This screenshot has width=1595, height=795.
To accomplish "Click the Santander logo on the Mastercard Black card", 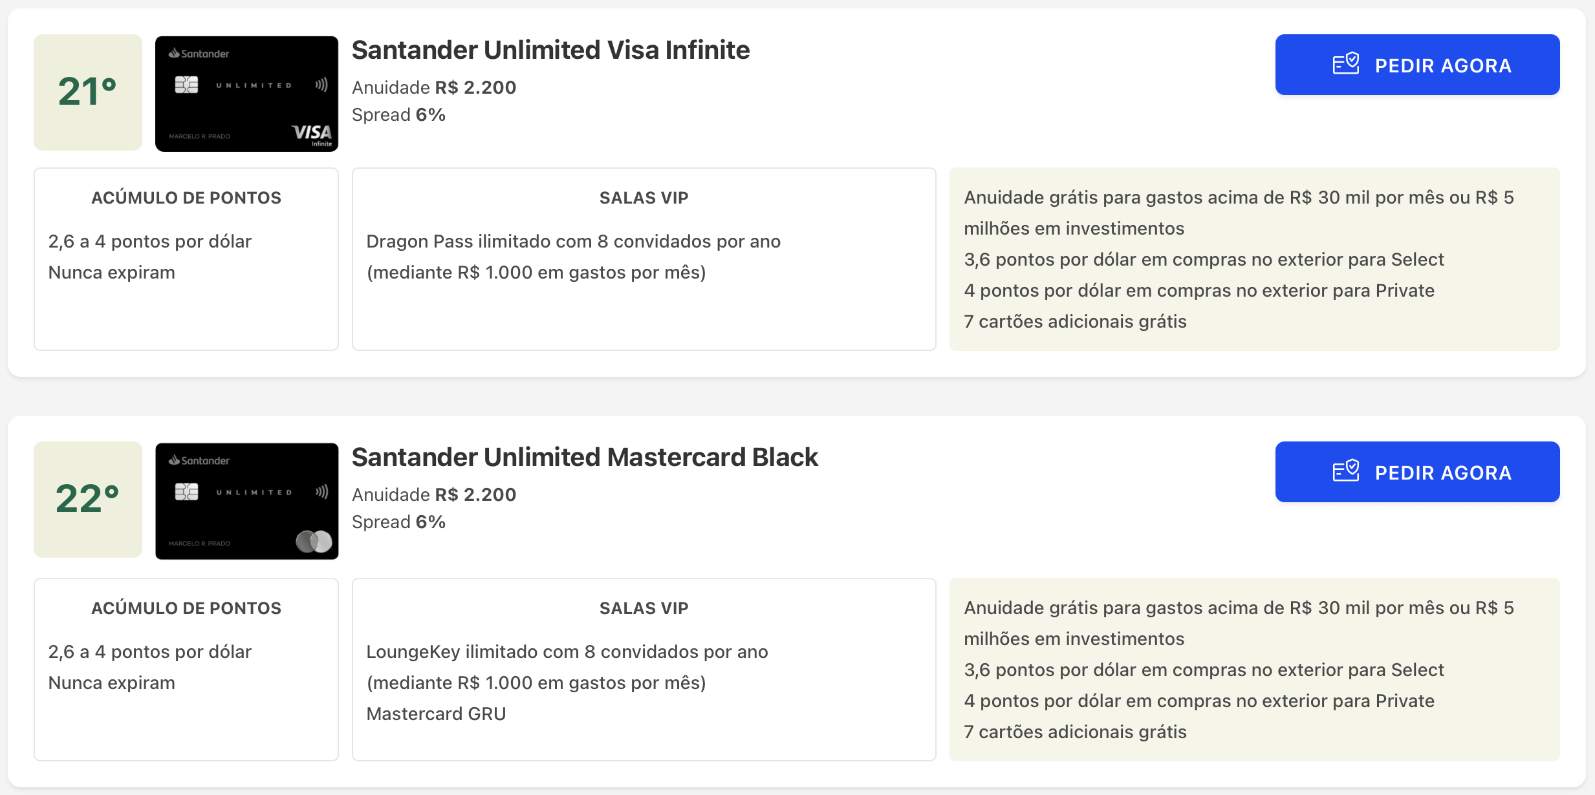I will [173, 461].
